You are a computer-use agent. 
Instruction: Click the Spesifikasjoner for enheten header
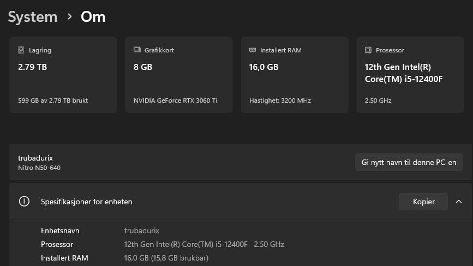[x=87, y=202]
